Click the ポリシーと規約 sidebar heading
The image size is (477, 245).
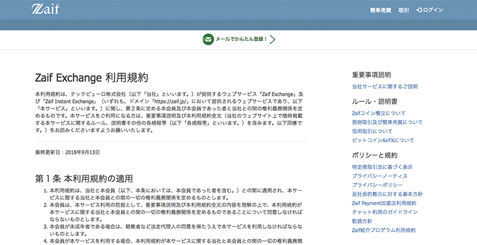click(x=375, y=156)
